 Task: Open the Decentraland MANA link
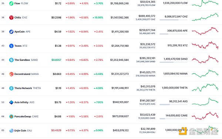tap(27, 74)
